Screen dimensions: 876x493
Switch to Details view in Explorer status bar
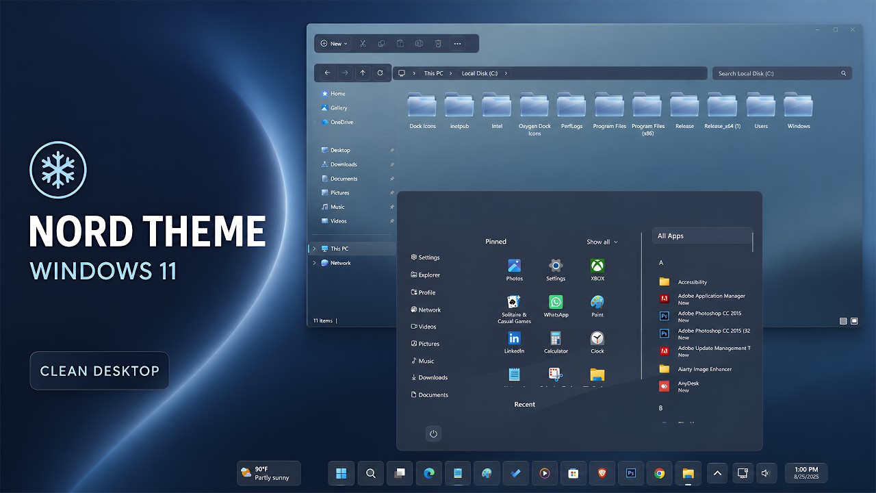pyautogui.click(x=843, y=320)
